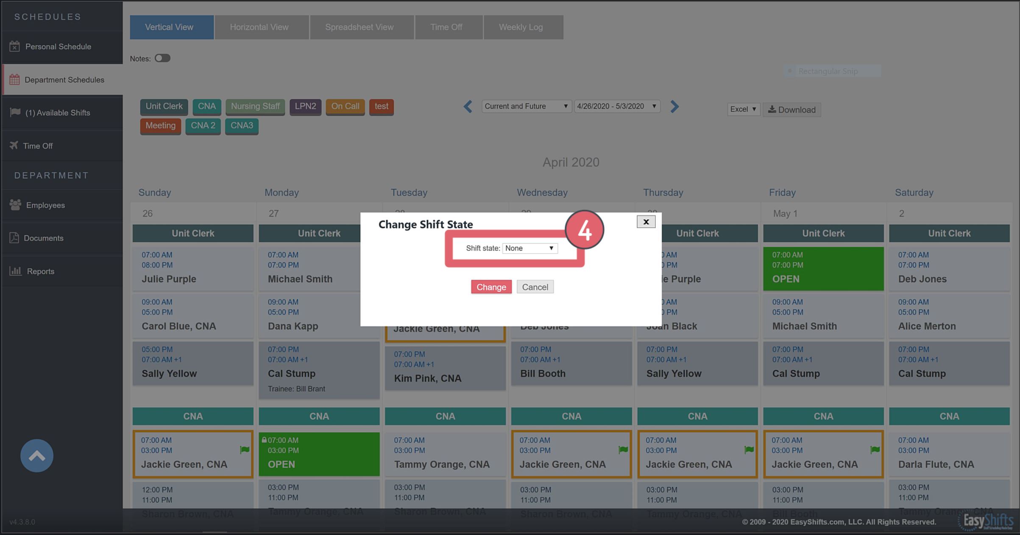Click the scroll-to-top arrow circle
The height and width of the screenshot is (535, 1020).
point(37,456)
